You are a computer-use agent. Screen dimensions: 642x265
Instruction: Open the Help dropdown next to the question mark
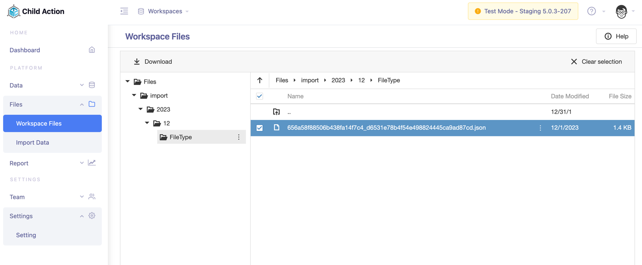pos(603,11)
